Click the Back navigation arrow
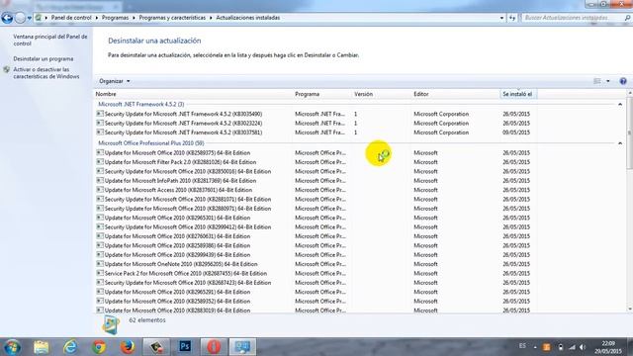 pos(7,18)
